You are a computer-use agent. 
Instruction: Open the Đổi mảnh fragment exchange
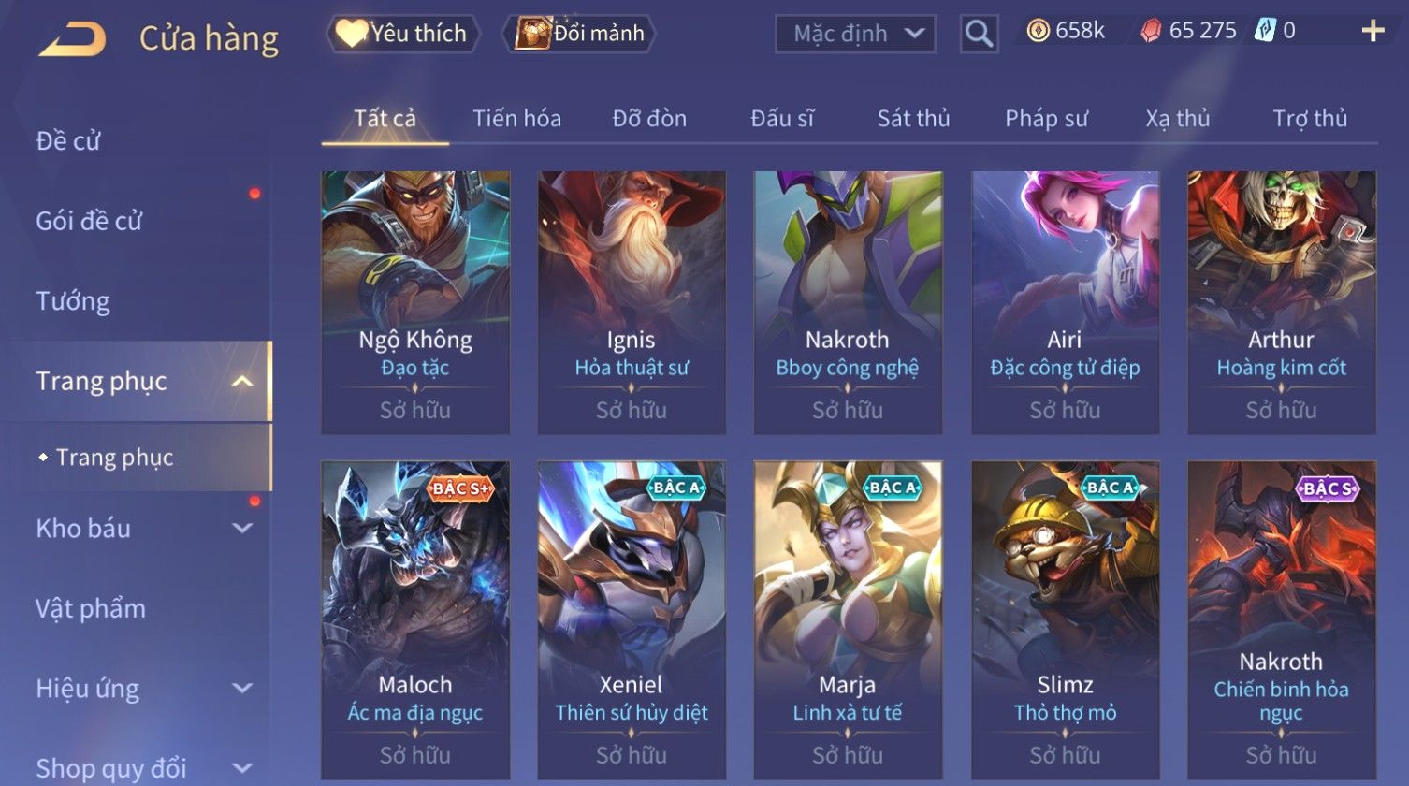pyautogui.click(x=579, y=34)
